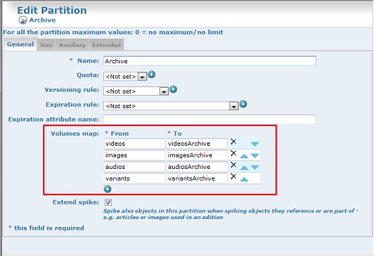Move the images row up
This screenshot has width=374, height=256.
point(244,156)
